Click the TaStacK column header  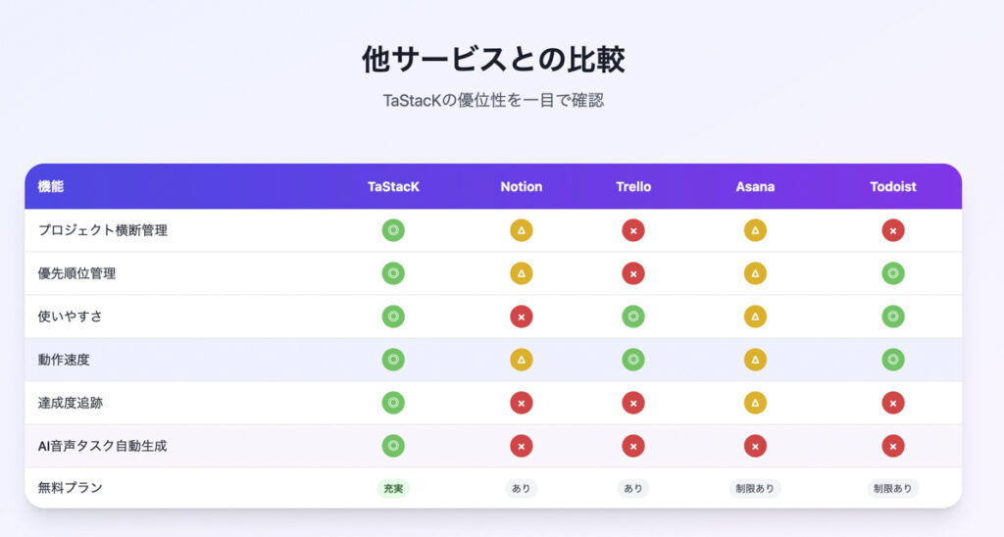click(x=393, y=186)
